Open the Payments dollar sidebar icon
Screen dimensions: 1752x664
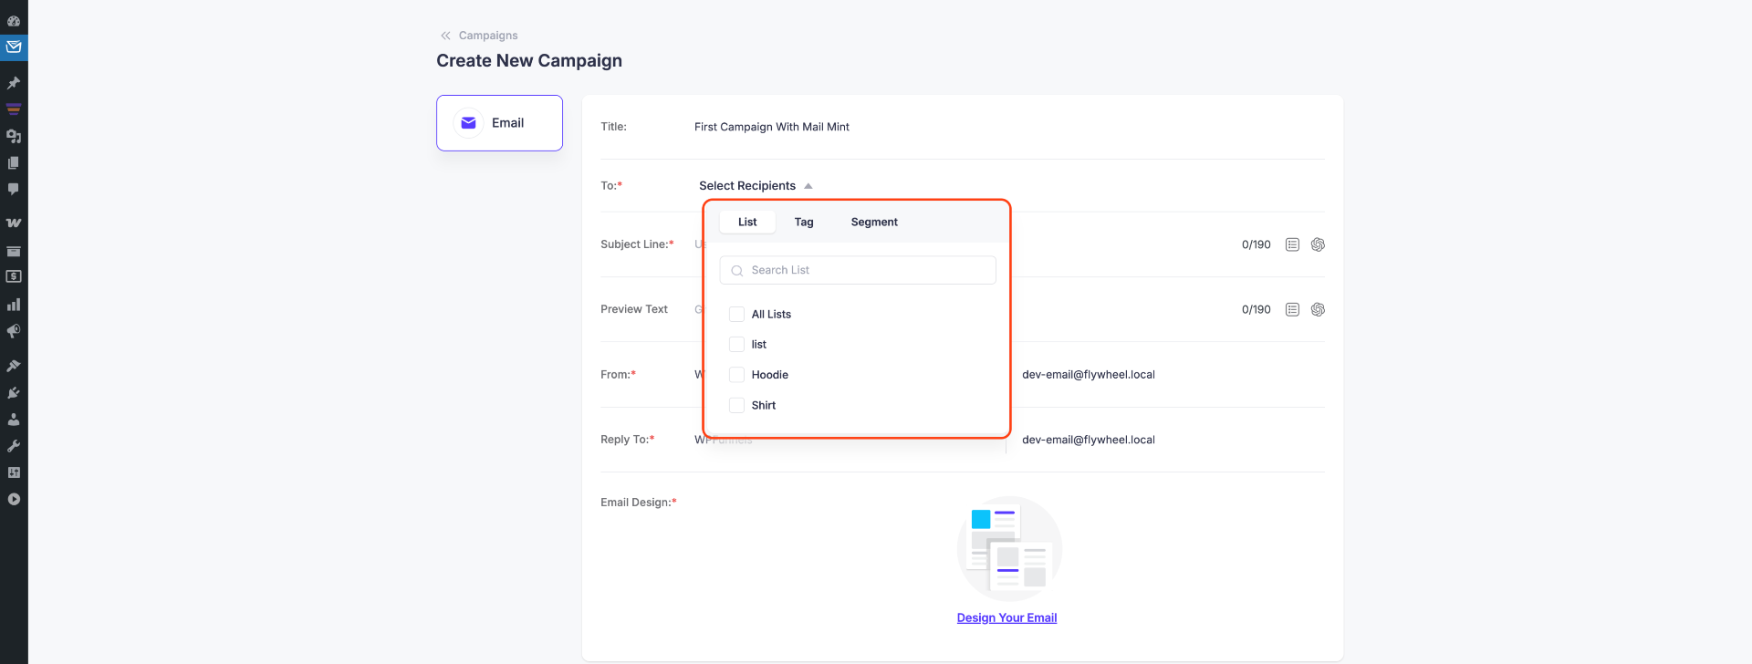pos(14,276)
